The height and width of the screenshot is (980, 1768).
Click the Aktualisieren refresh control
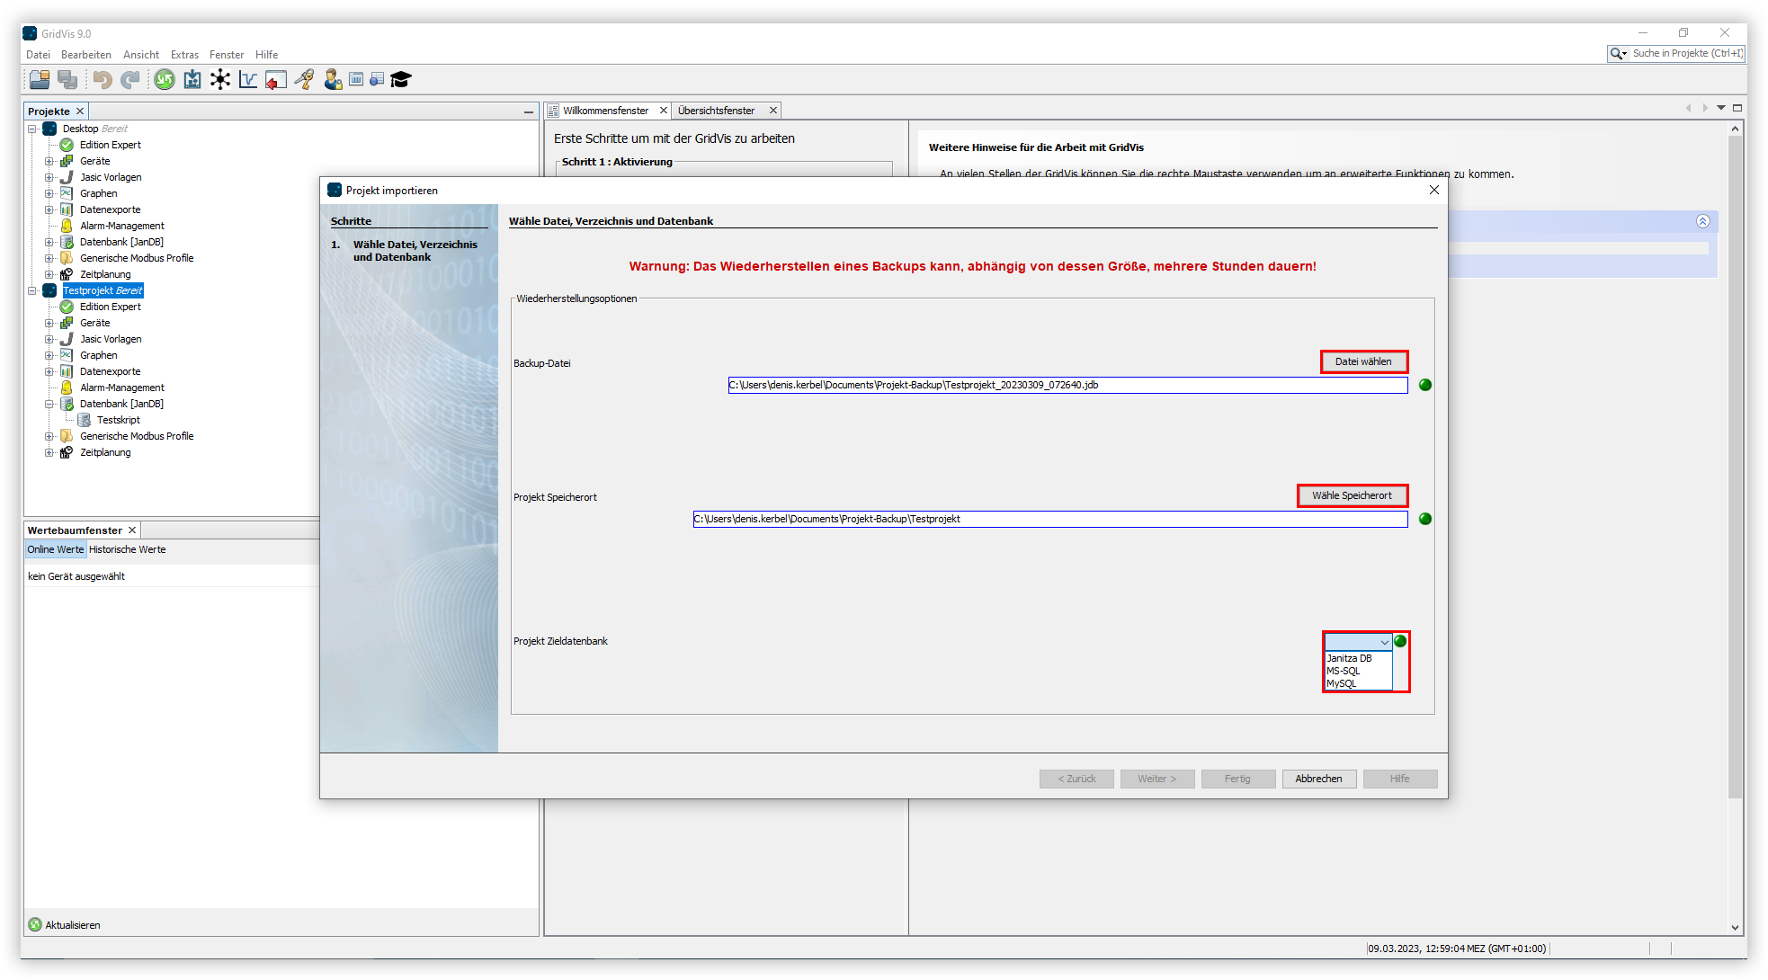pyautogui.click(x=64, y=924)
